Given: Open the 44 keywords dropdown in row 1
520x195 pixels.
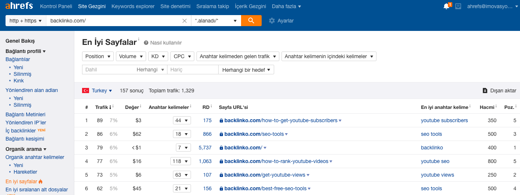Looking at the screenshot, I should [x=182, y=120].
